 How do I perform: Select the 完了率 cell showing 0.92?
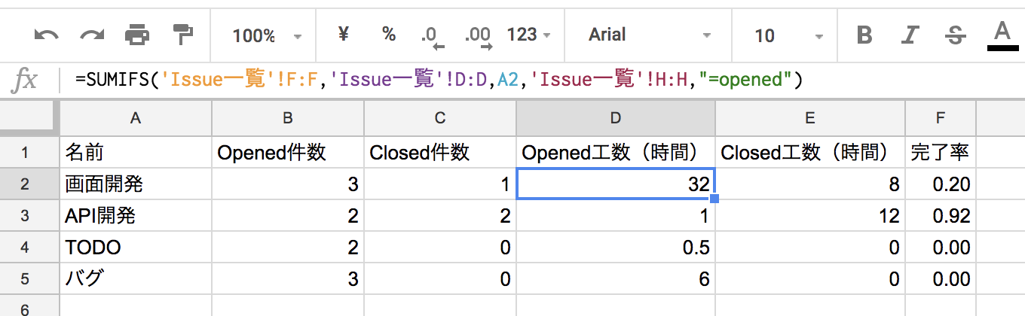(941, 216)
